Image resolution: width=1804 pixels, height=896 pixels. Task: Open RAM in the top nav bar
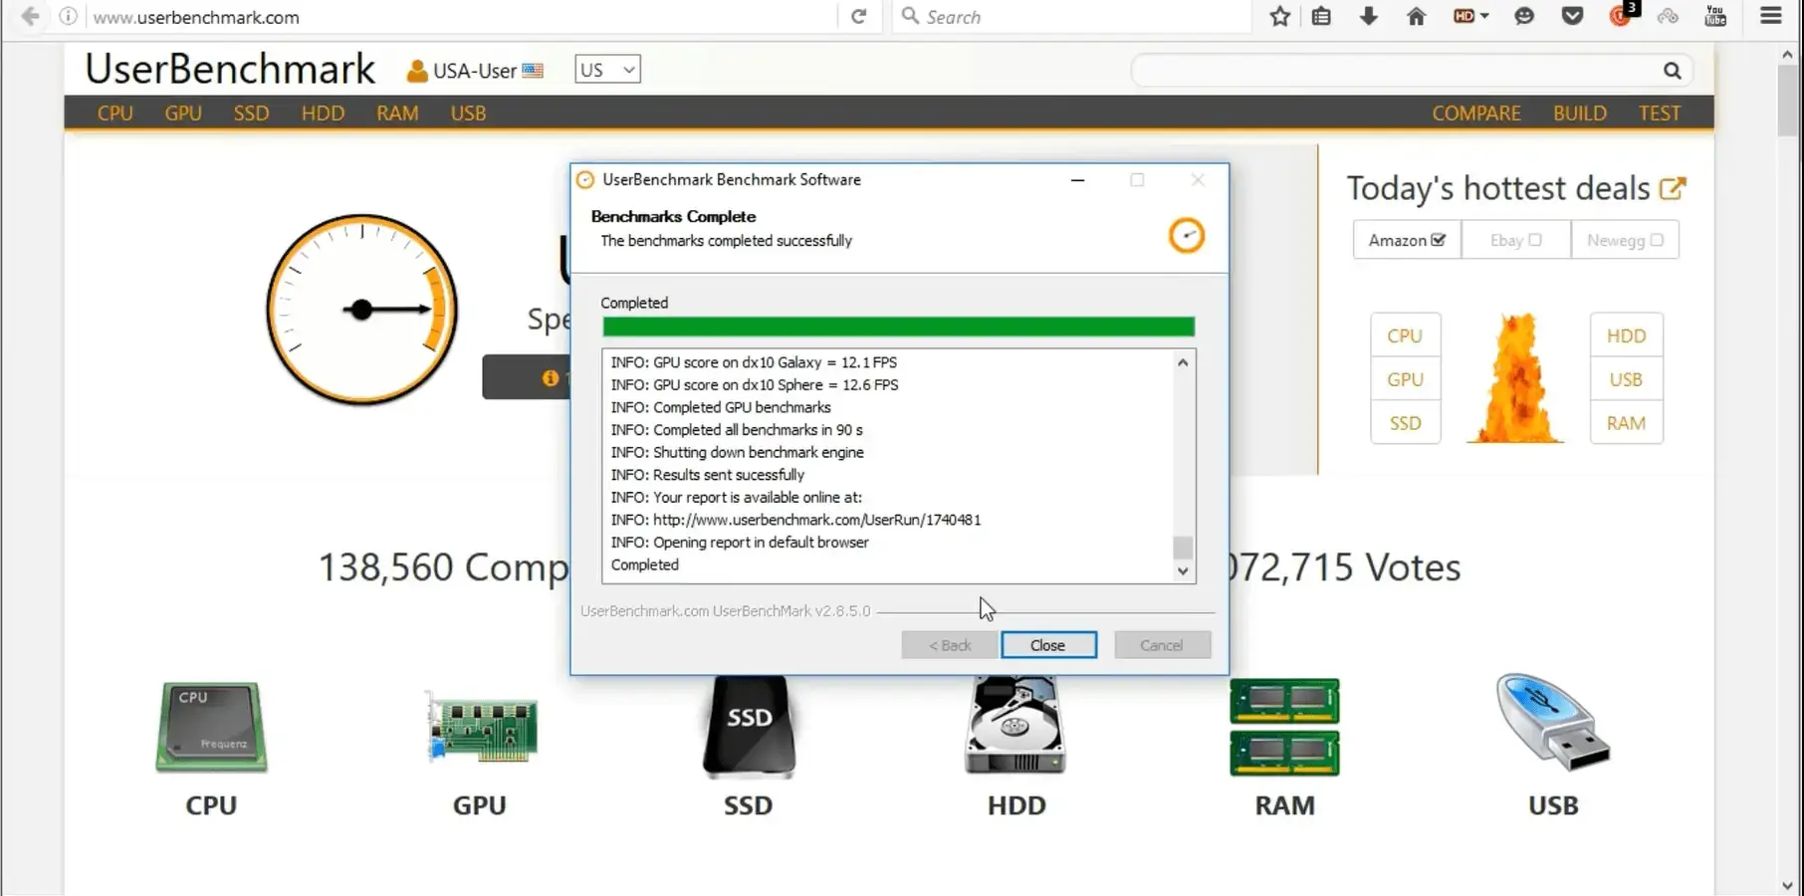pyautogui.click(x=397, y=113)
